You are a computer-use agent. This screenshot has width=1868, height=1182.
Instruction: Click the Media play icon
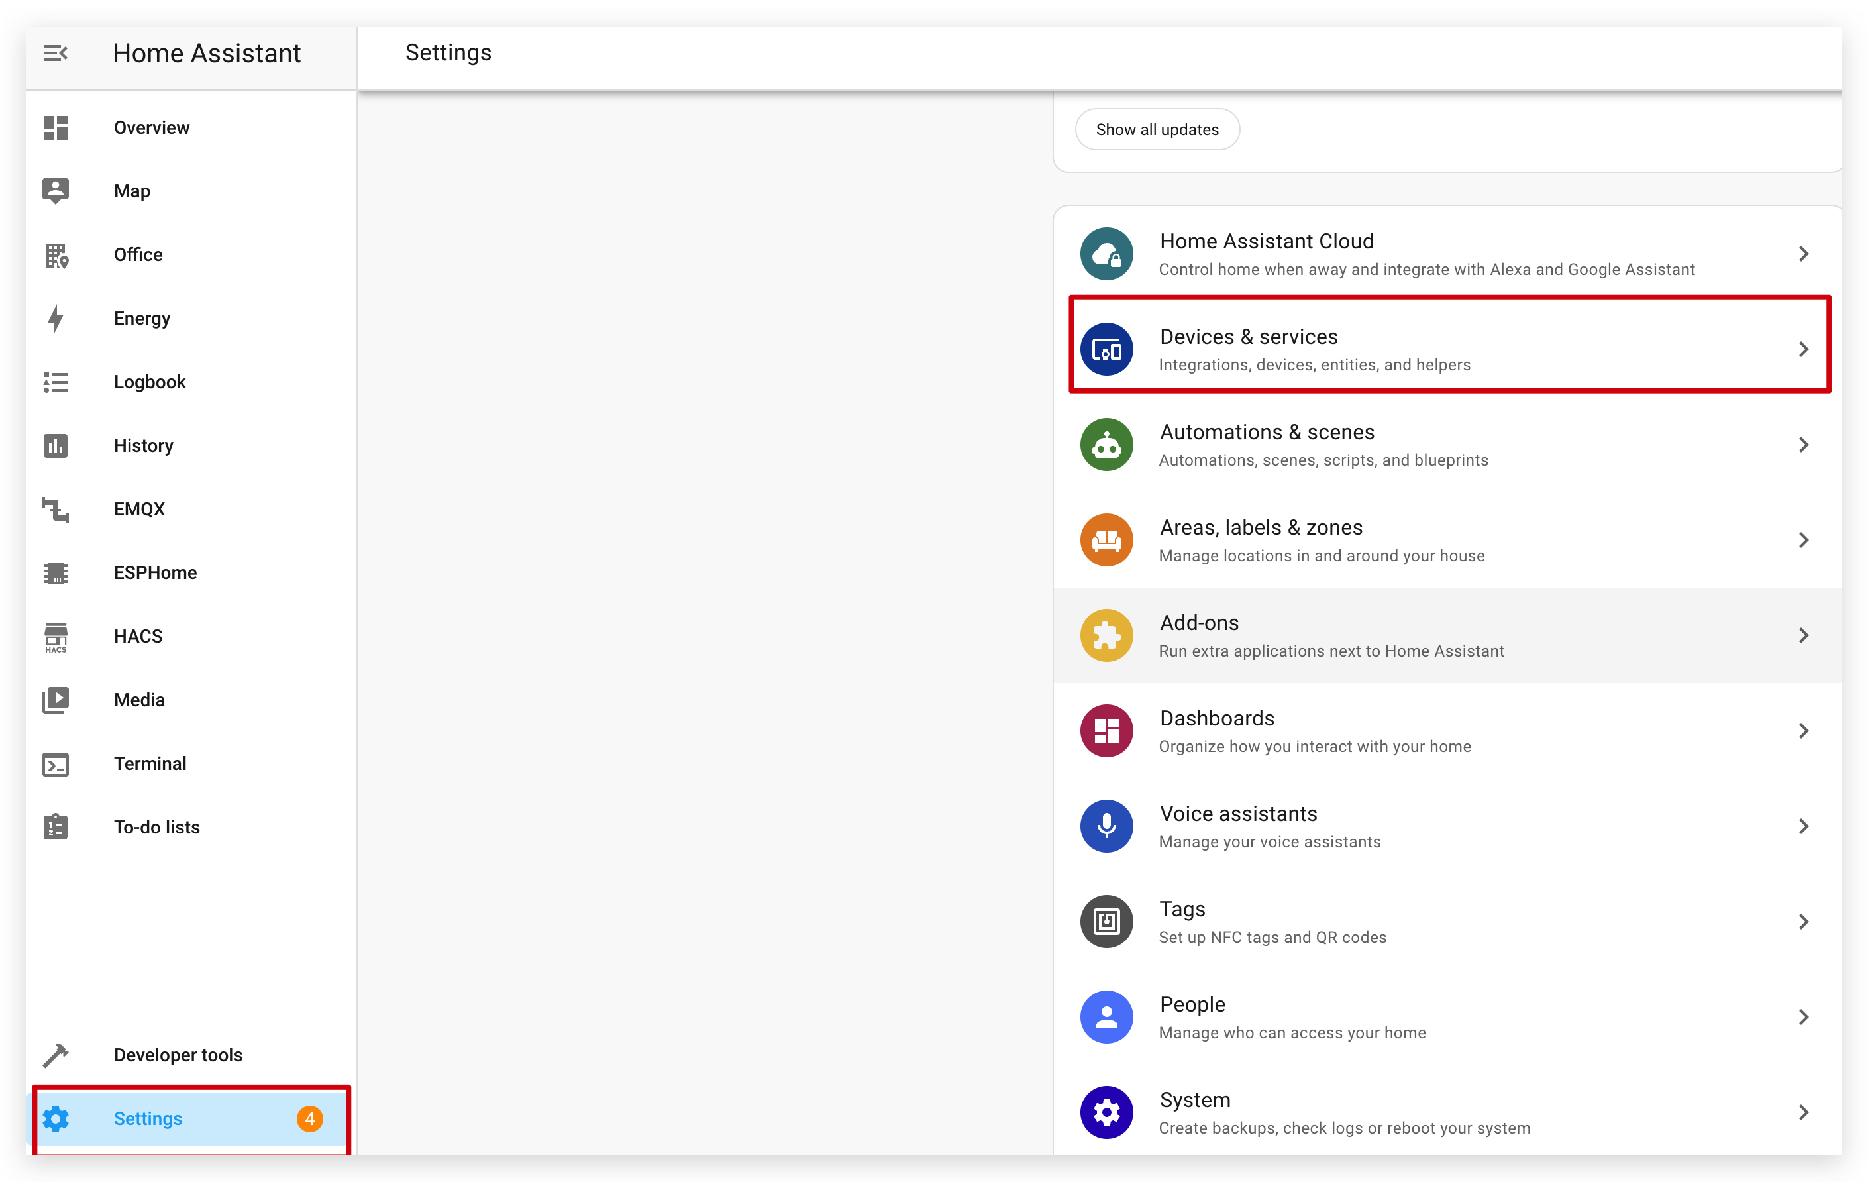coord(55,700)
